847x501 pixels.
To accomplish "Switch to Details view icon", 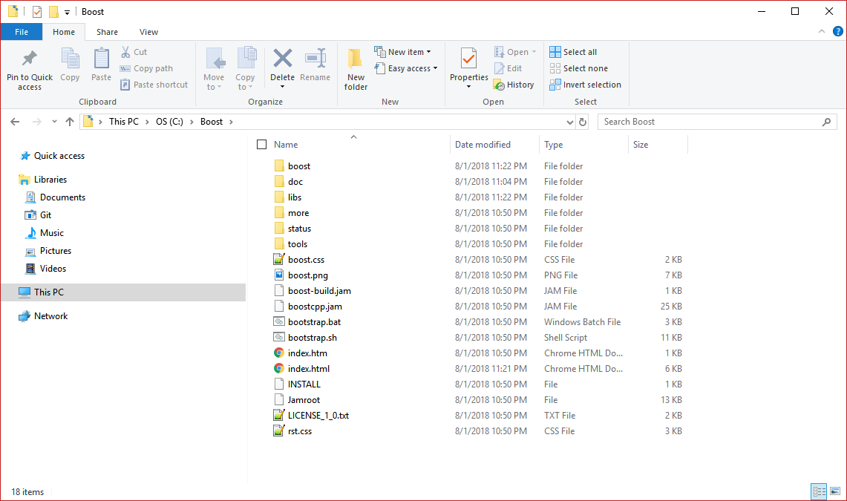I will coord(819,491).
